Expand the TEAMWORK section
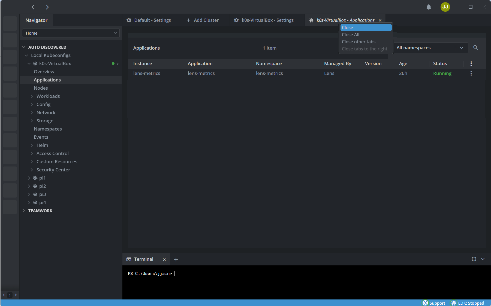This screenshot has width=491, height=306. 24,211
